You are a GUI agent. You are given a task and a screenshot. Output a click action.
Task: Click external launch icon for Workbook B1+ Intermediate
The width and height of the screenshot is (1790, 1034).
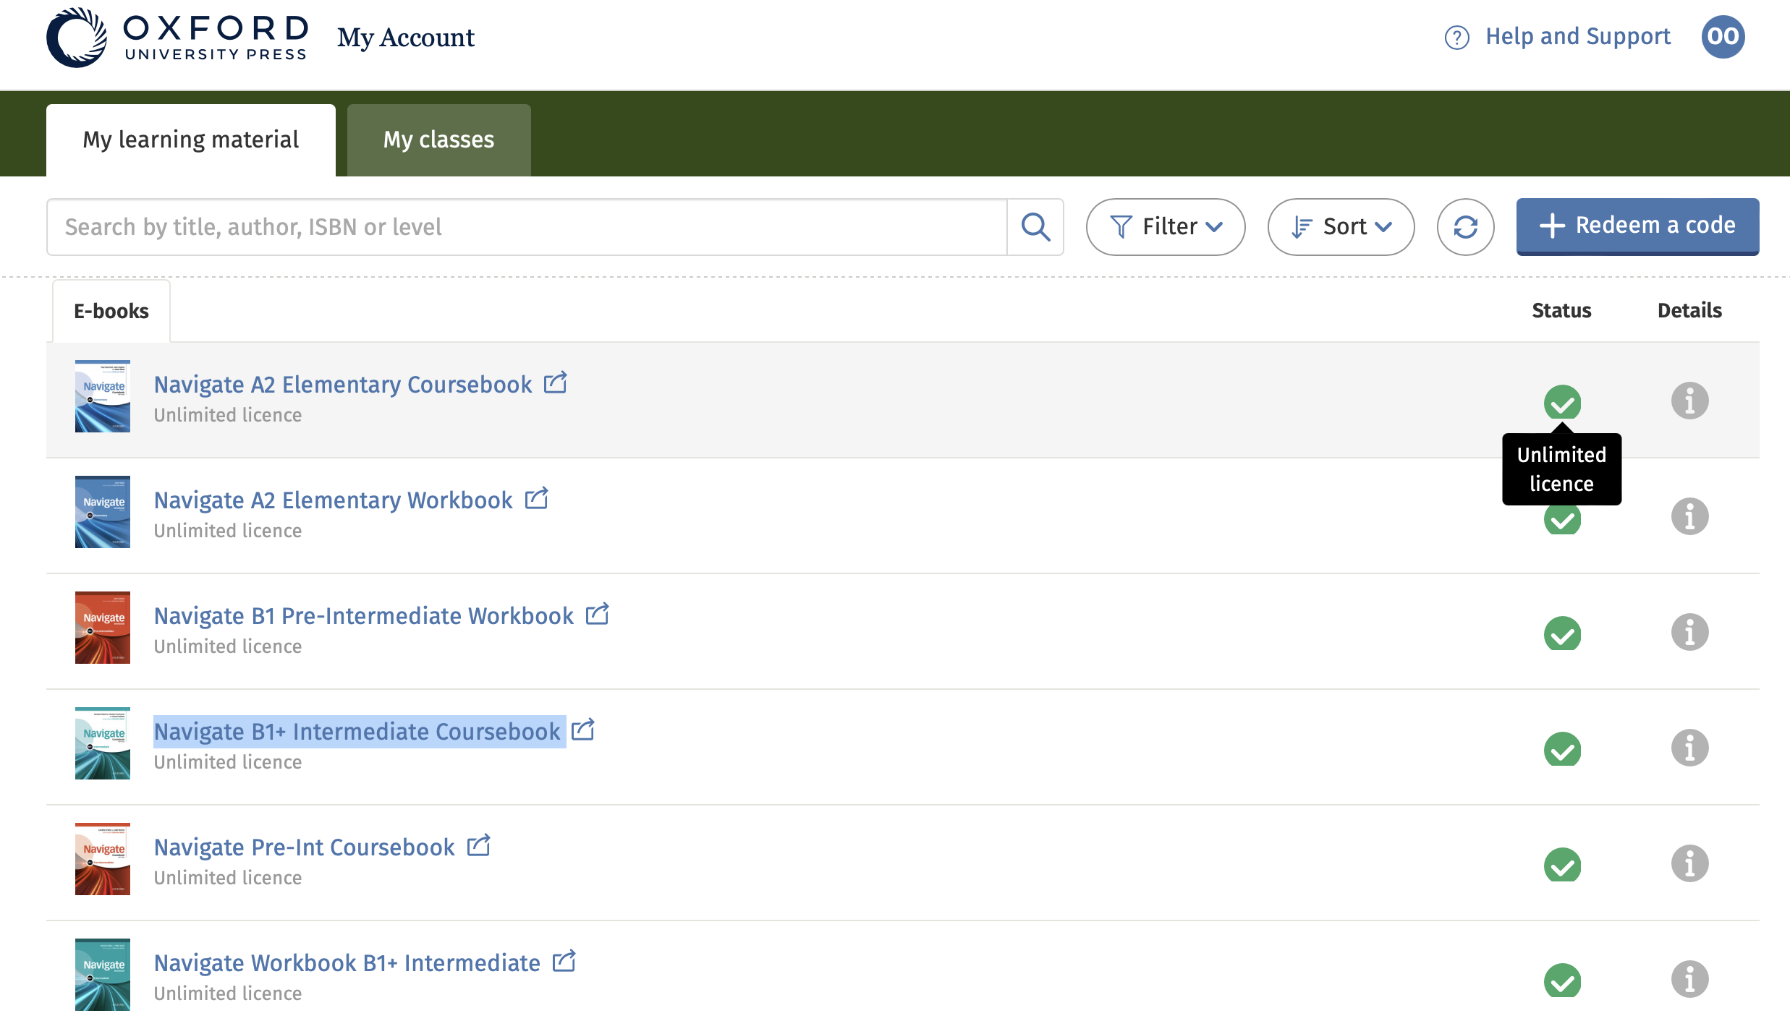564,961
